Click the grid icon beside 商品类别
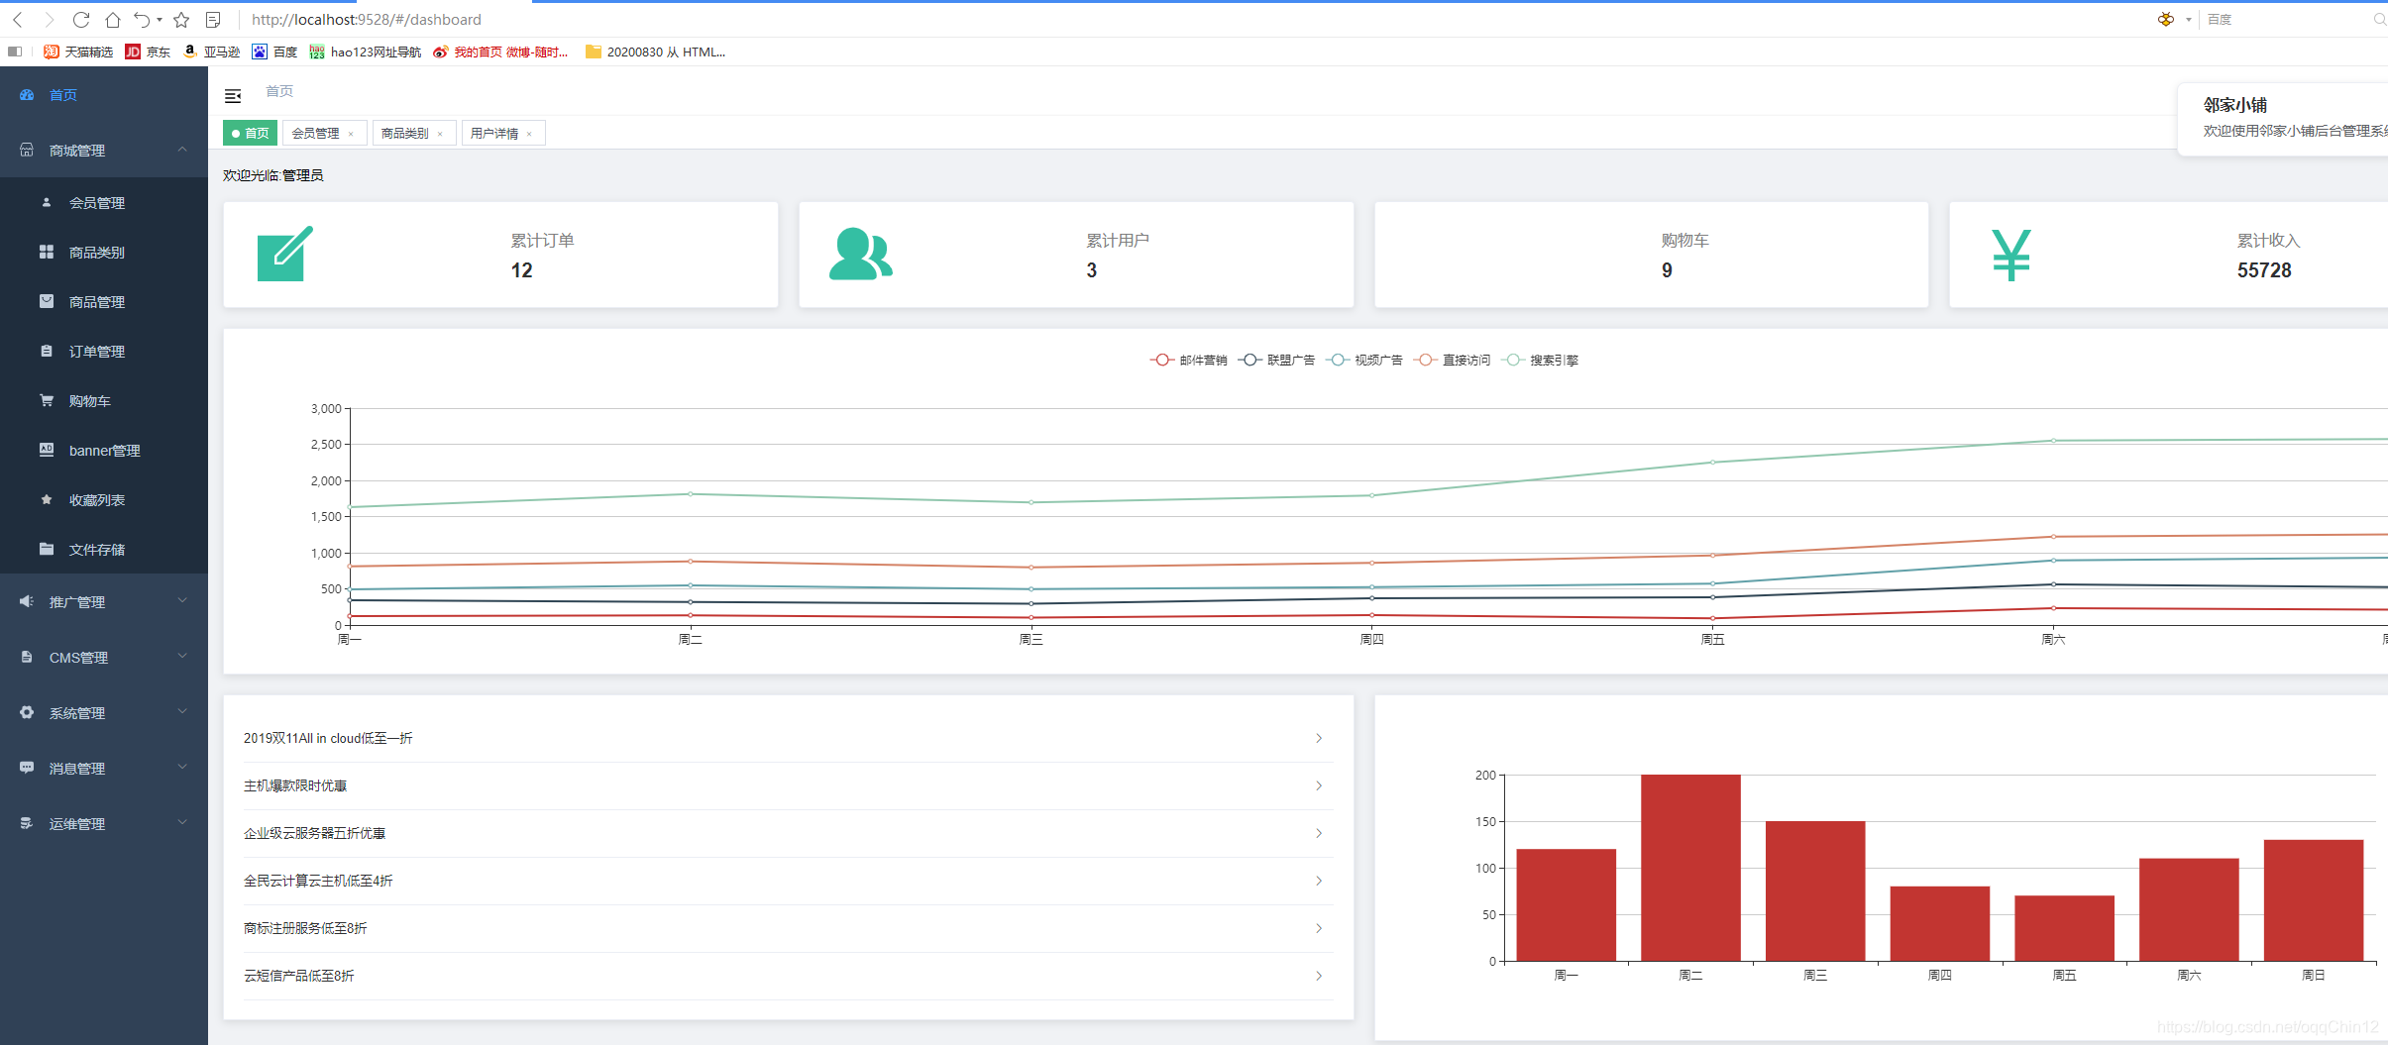 [47, 252]
